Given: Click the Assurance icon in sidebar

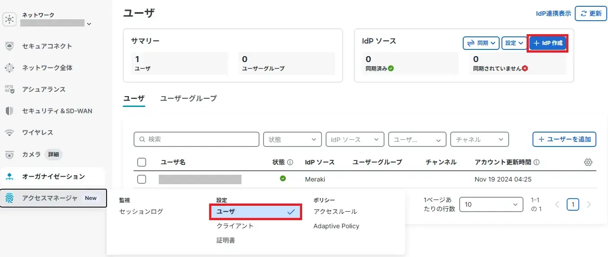Looking at the screenshot, I should tap(9, 89).
